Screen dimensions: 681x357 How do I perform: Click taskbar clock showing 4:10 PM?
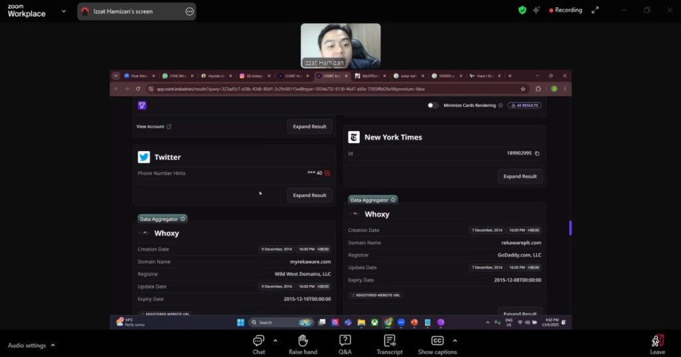tap(551, 322)
